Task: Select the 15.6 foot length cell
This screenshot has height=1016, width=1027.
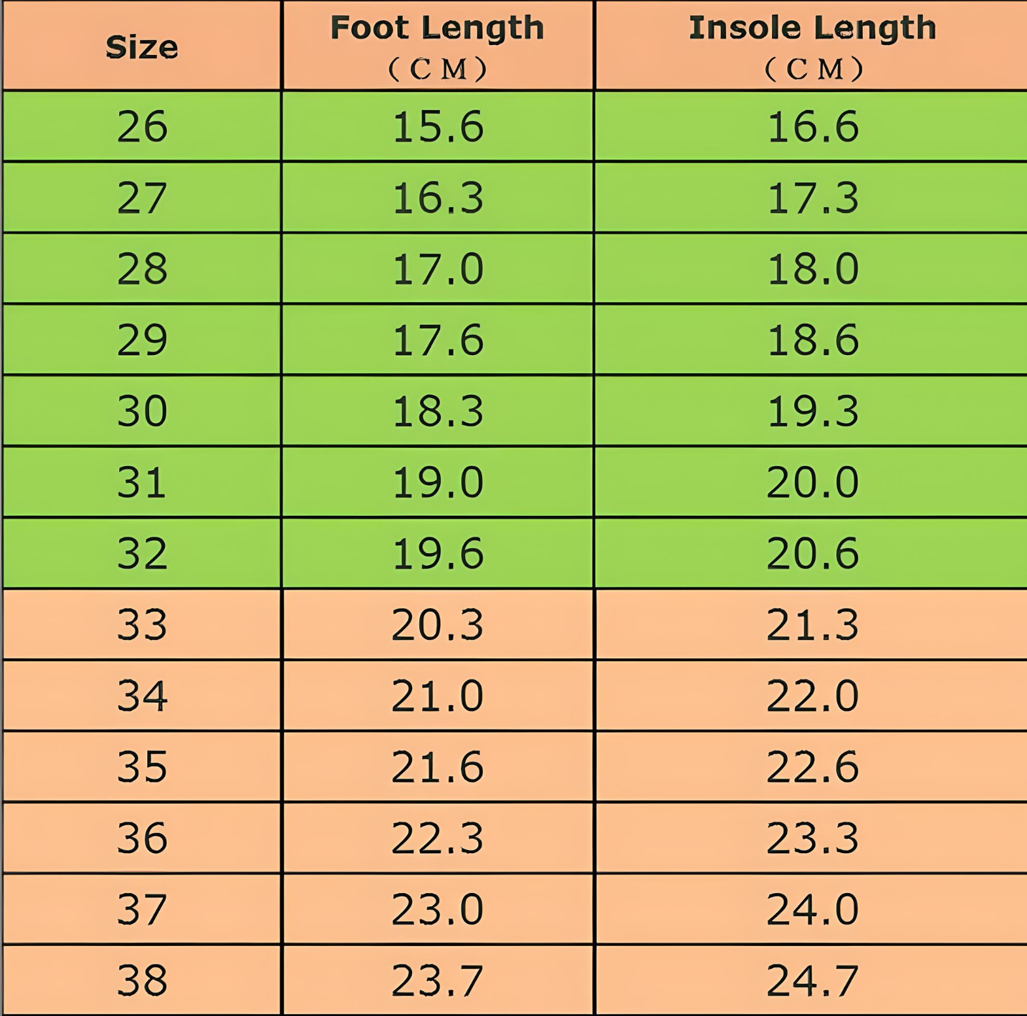Action: pyautogui.click(x=437, y=126)
